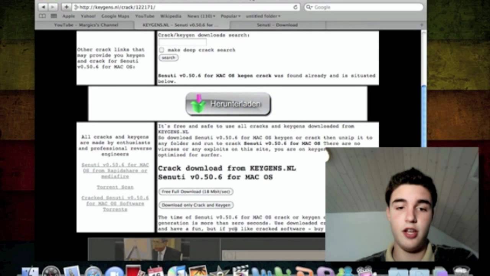
Task: Expand the 'untitled folder' bookmarks menu
Action: 263,16
